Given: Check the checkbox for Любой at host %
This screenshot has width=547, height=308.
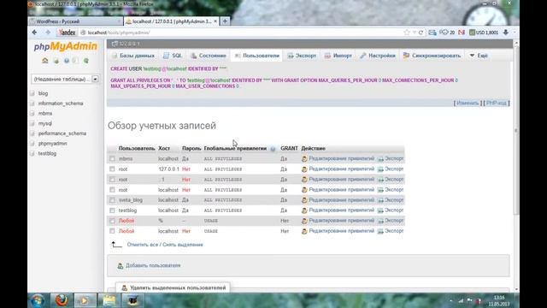Looking at the screenshot, I should click(x=112, y=221).
